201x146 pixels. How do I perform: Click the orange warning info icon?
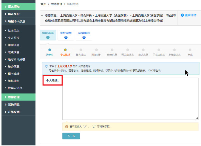pyautogui.click(x=67, y=127)
